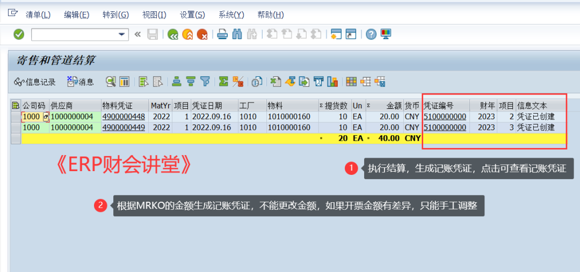Collapse the command field with double chevron

137,34
